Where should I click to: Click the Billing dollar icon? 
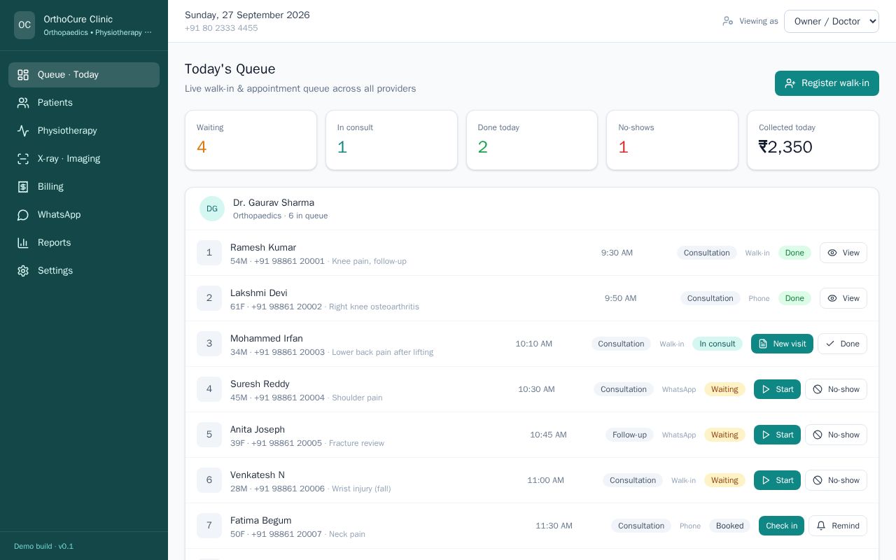(x=23, y=187)
